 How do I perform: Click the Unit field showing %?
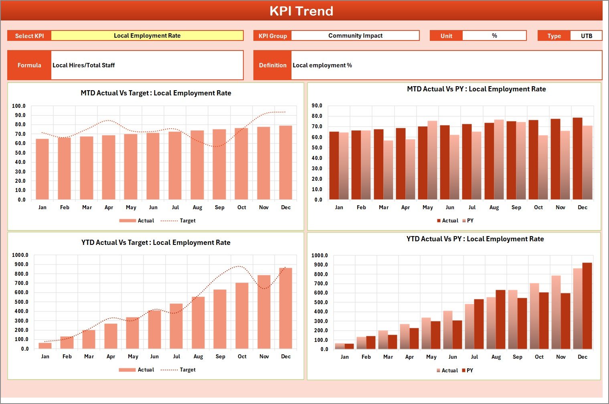click(x=494, y=35)
